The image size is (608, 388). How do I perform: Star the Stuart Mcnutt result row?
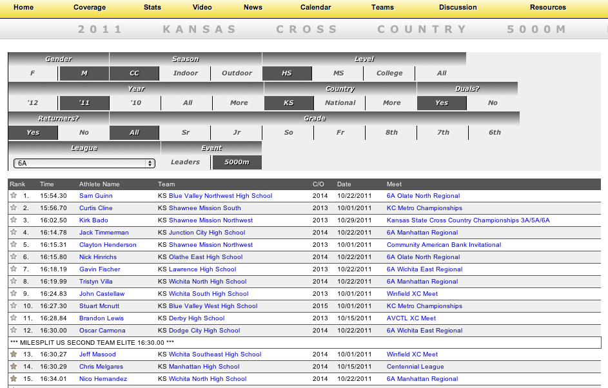point(14,306)
